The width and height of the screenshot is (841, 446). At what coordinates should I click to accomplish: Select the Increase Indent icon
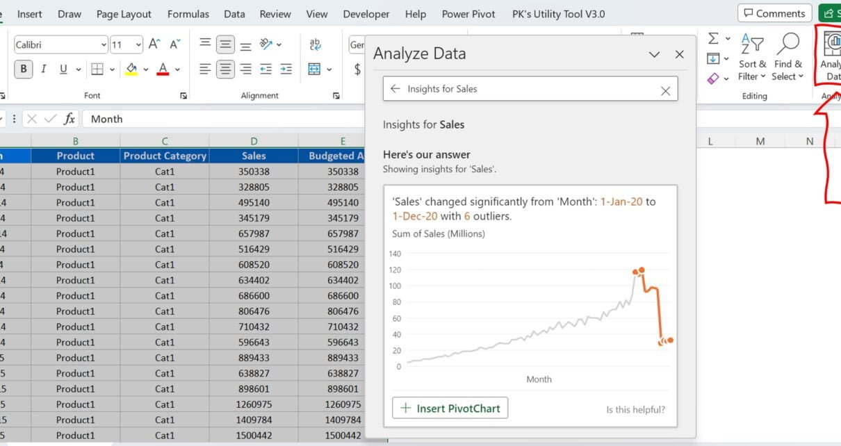(x=286, y=68)
